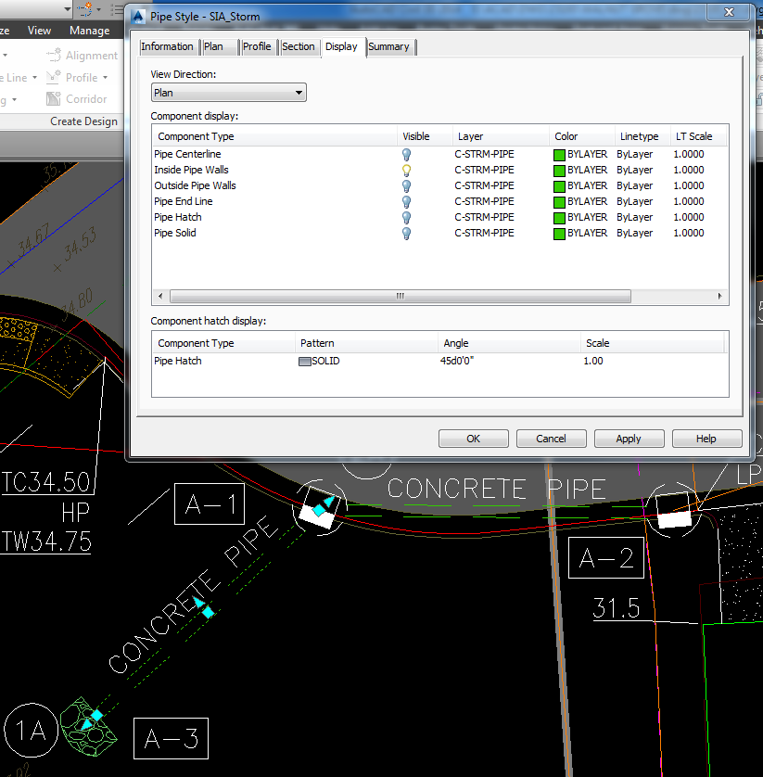The height and width of the screenshot is (777, 763).
Task: Switch to the Section tab
Action: (299, 46)
